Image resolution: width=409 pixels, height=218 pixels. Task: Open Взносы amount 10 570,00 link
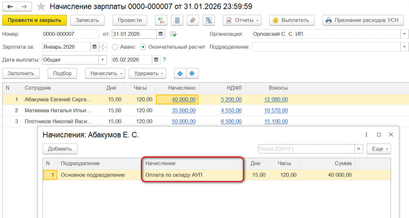pyautogui.click(x=276, y=110)
